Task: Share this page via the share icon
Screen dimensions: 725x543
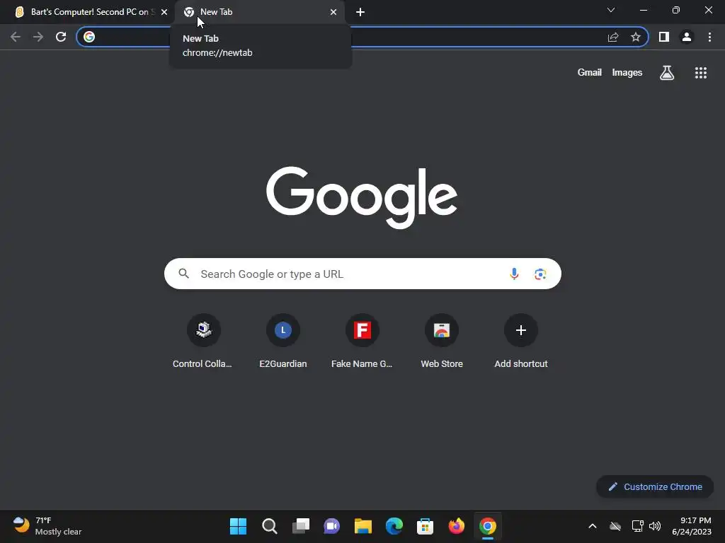Action: click(613, 37)
